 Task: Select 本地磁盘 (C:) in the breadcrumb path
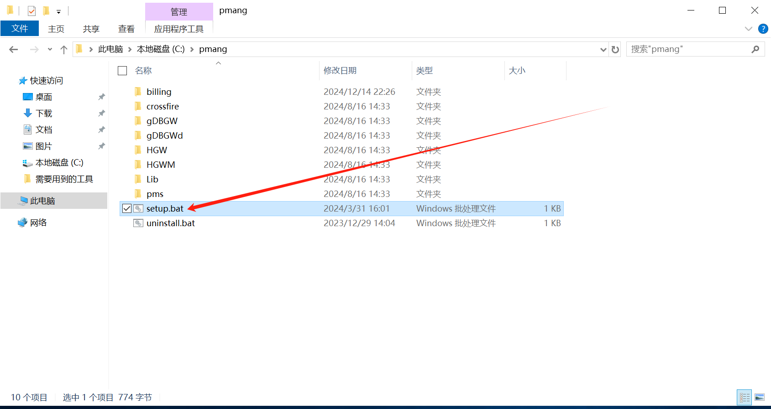pos(161,49)
